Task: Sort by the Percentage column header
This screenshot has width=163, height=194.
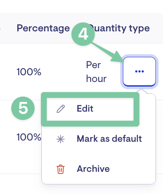Action: [x=43, y=28]
